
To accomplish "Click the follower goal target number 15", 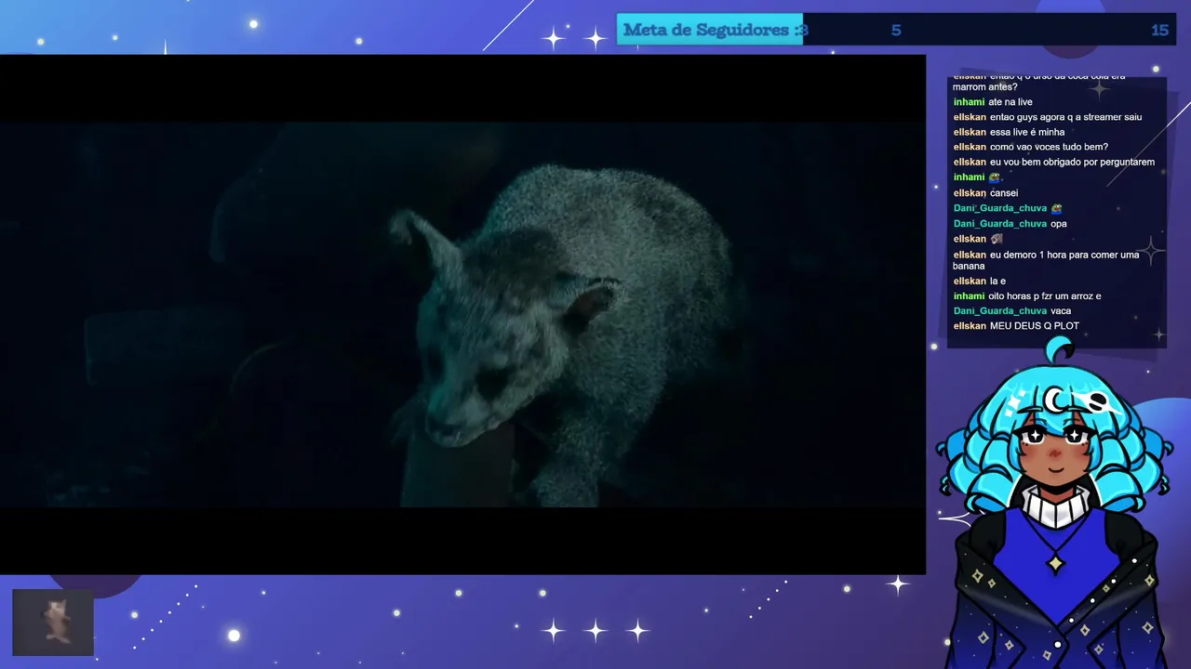I will point(1159,30).
